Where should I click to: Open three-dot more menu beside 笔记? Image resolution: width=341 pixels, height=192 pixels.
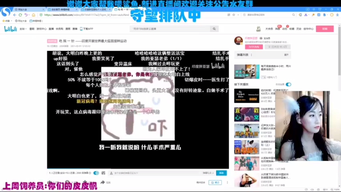(227, 183)
